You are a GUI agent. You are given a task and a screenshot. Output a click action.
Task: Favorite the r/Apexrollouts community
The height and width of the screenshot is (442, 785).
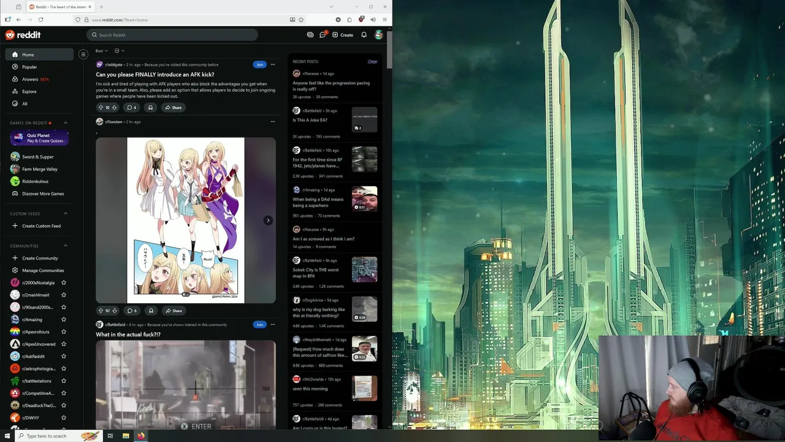[x=64, y=332]
